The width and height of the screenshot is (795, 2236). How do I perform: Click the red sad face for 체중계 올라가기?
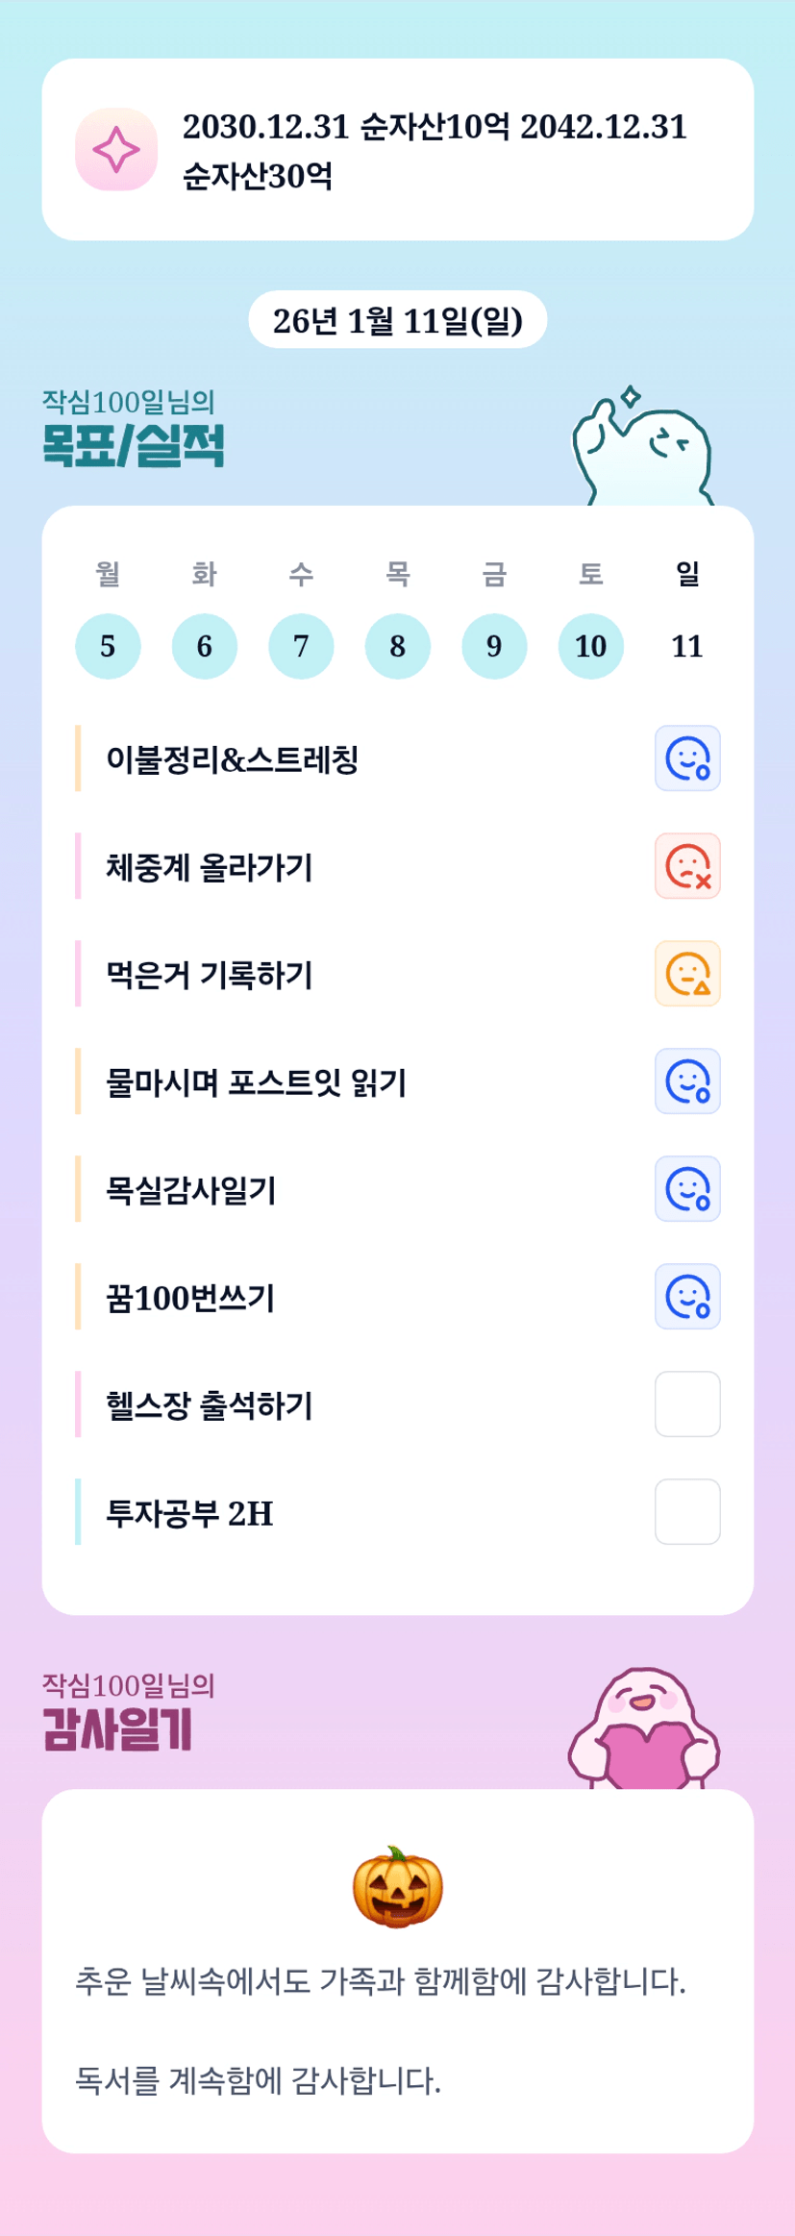tap(687, 866)
